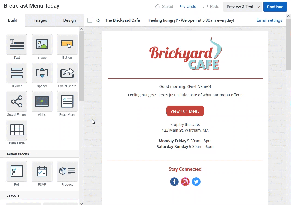
Task: Select the Divider block icon
Action: coord(17,73)
